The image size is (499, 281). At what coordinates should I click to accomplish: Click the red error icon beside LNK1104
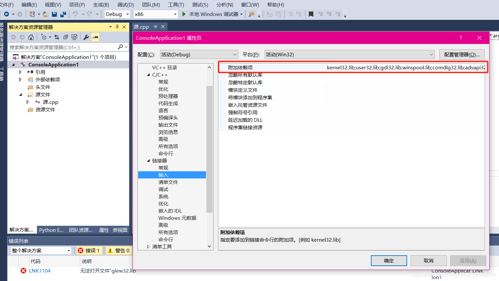coord(23,271)
